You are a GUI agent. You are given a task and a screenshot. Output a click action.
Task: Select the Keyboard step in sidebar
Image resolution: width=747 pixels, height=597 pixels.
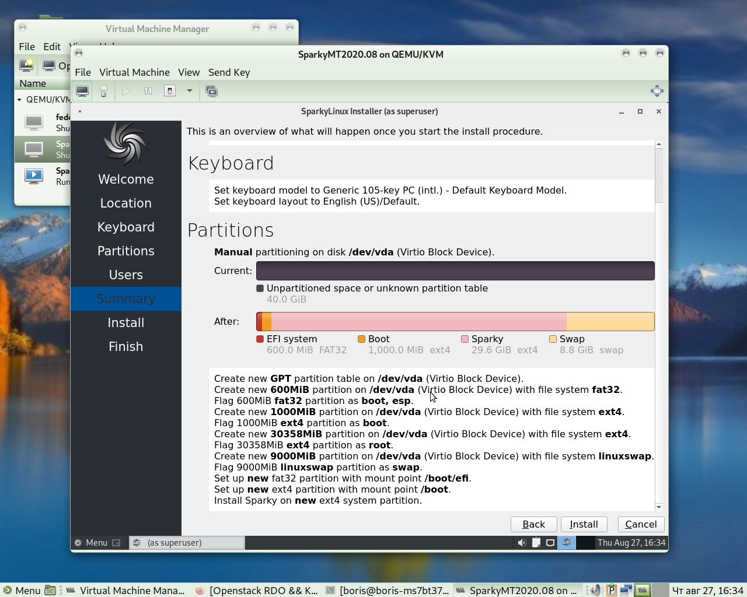(126, 227)
